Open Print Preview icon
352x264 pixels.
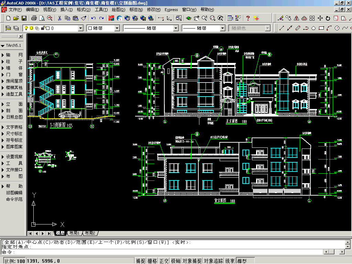point(42,18)
